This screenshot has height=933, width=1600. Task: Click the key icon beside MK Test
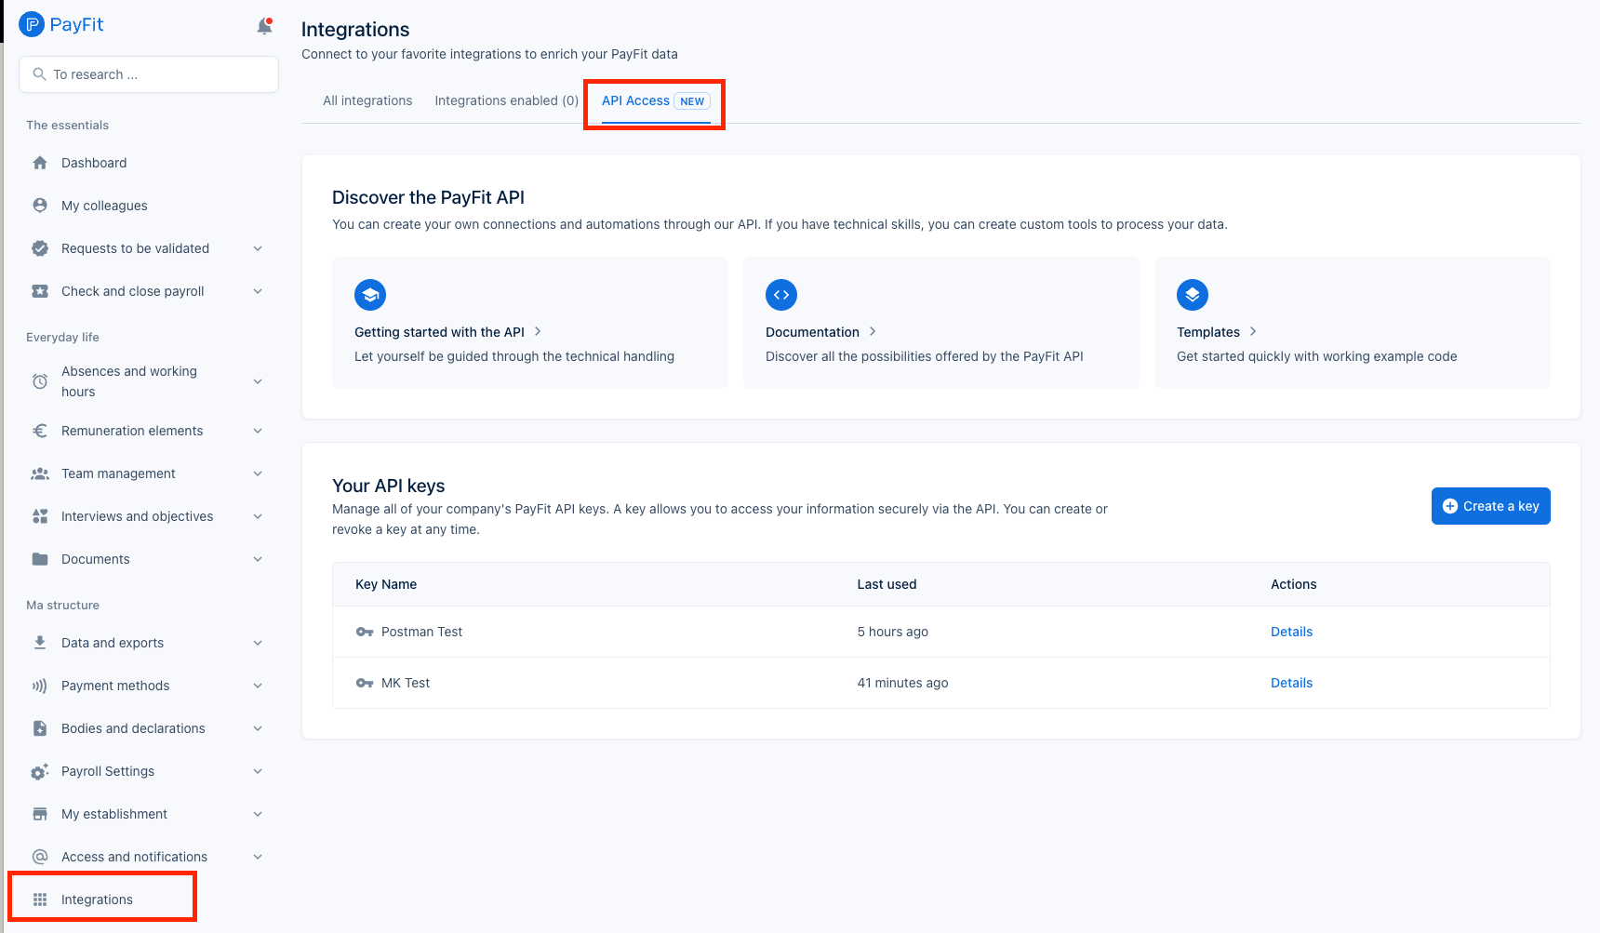click(x=365, y=683)
